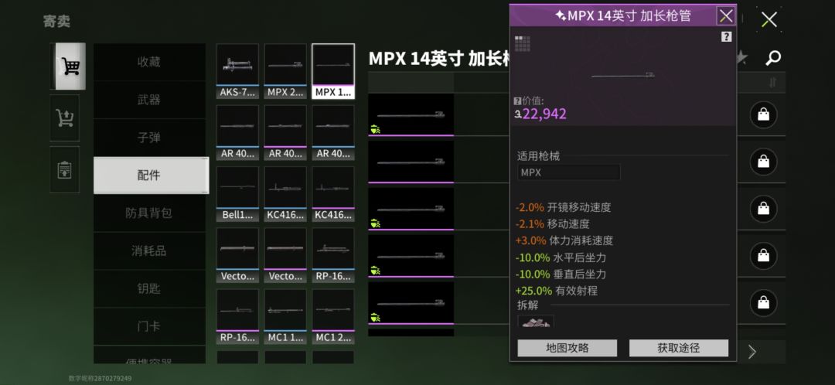Click the -2.1% 移动速度 stat line
835x385 pixels.
552,224
